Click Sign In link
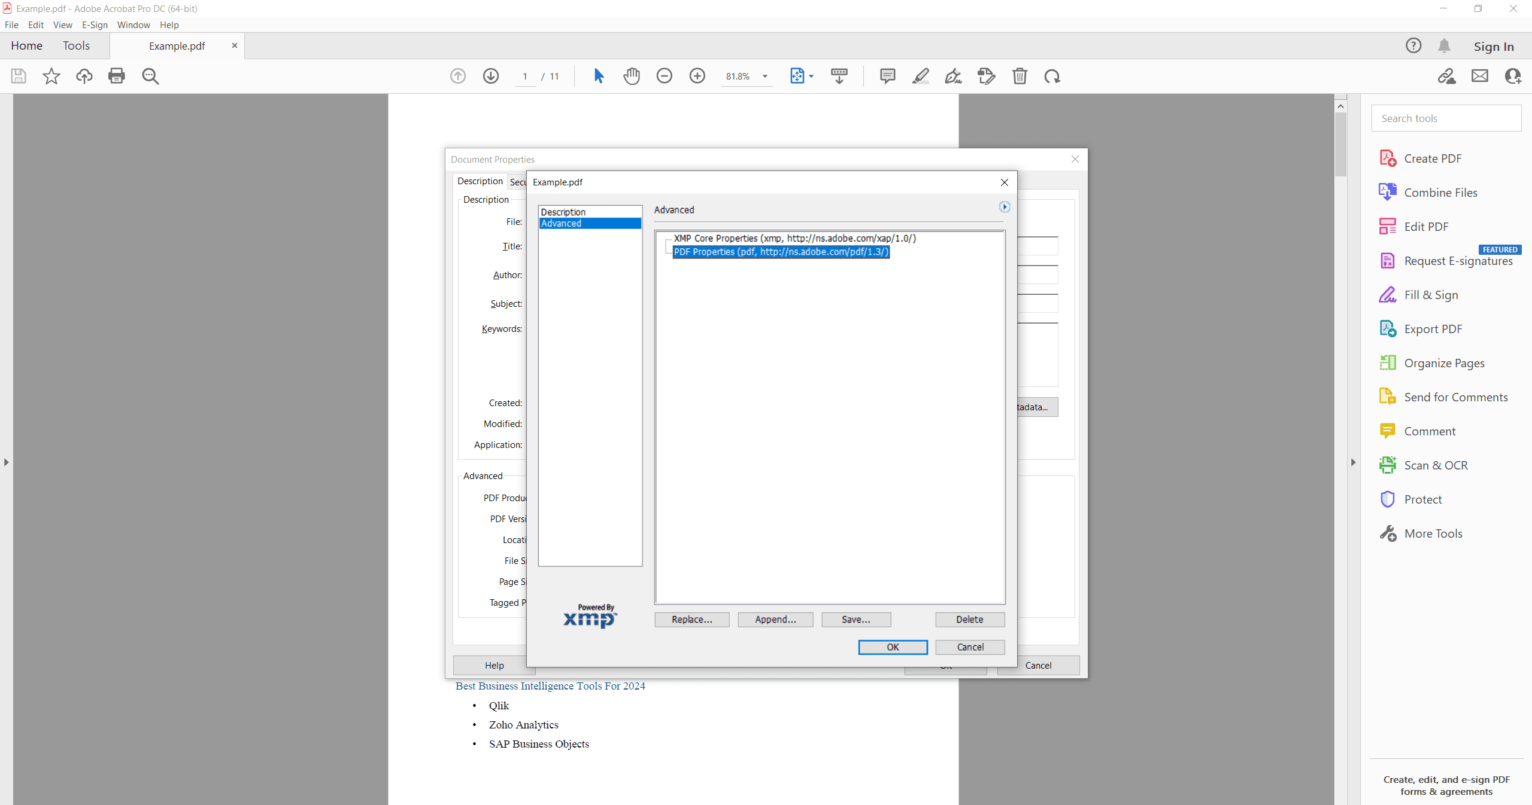This screenshot has height=805, width=1532. coord(1493,47)
